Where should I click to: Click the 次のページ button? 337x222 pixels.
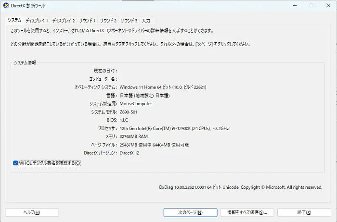(190, 212)
